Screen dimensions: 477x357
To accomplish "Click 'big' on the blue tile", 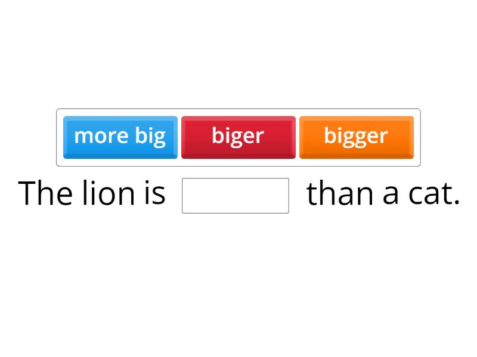I will (x=150, y=136).
